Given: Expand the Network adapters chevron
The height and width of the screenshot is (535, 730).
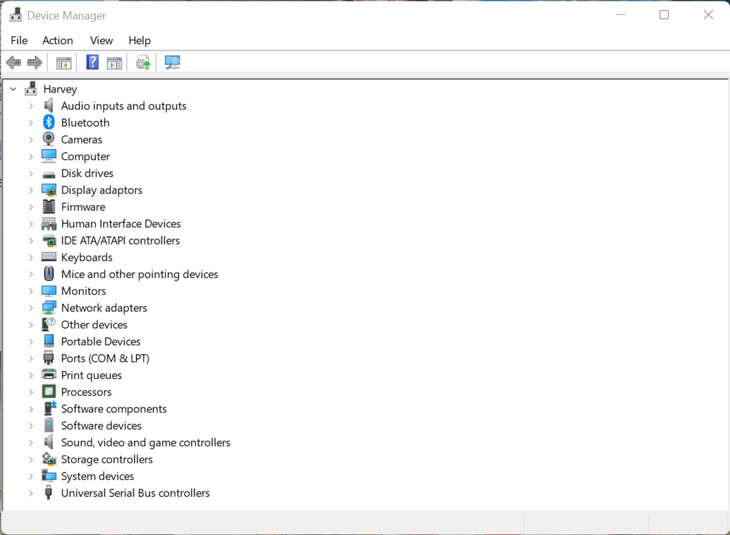Looking at the screenshot, I should click(x=31, y=308).
